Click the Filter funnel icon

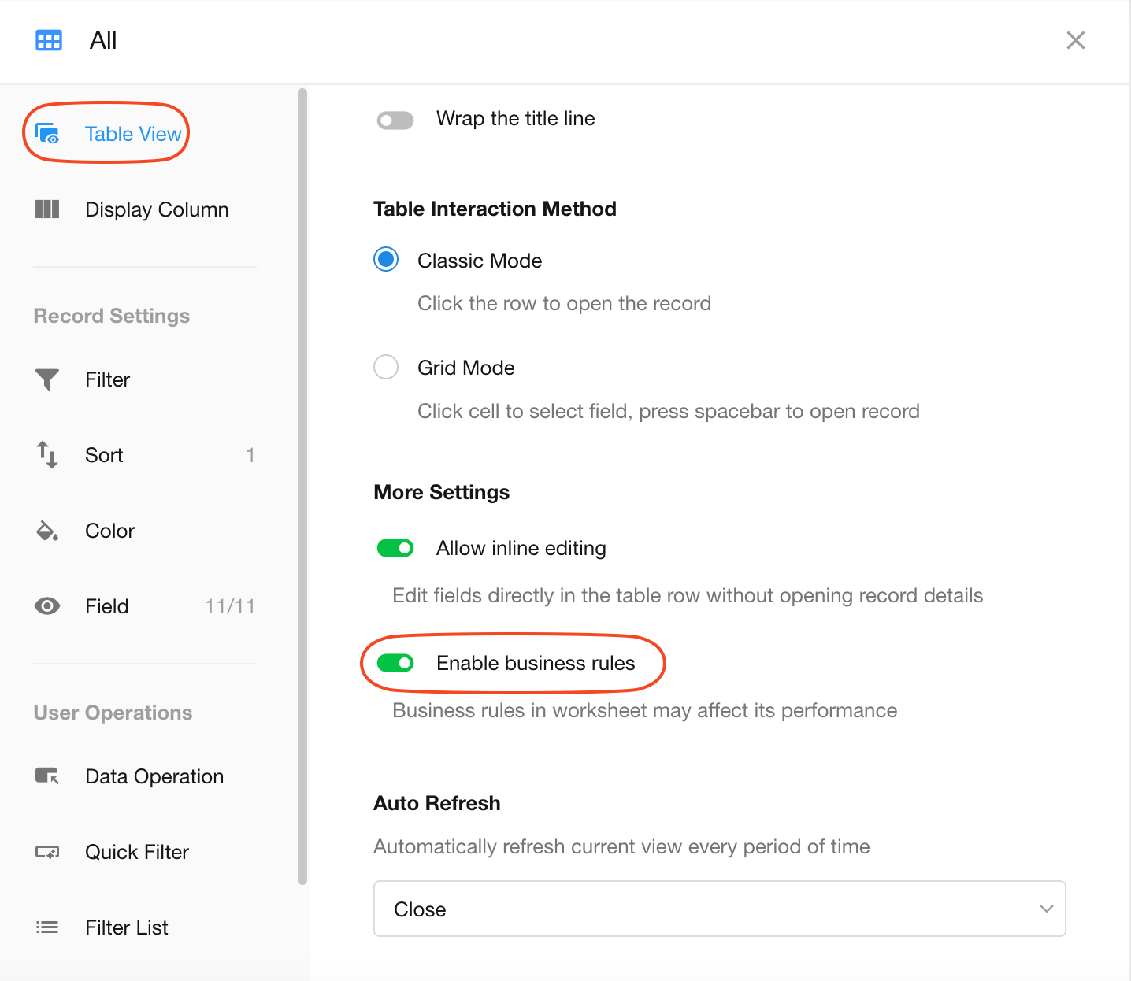click(x=47, y=379)
